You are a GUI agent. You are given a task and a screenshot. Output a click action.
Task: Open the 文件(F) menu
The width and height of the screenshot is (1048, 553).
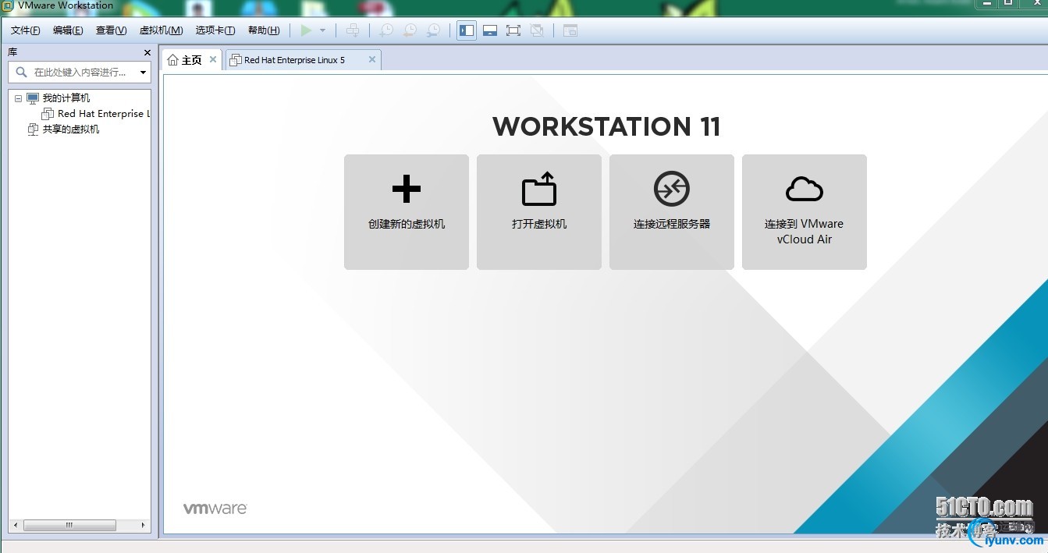coord(26,30)
